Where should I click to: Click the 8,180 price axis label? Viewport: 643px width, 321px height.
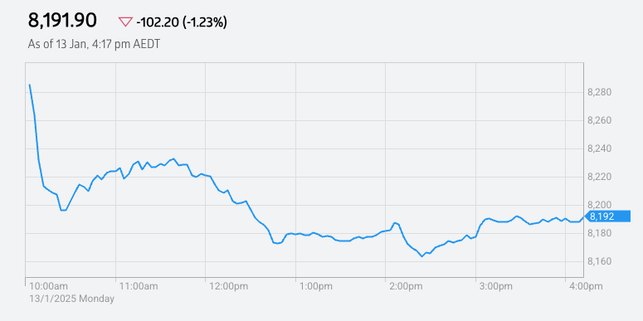600,233
